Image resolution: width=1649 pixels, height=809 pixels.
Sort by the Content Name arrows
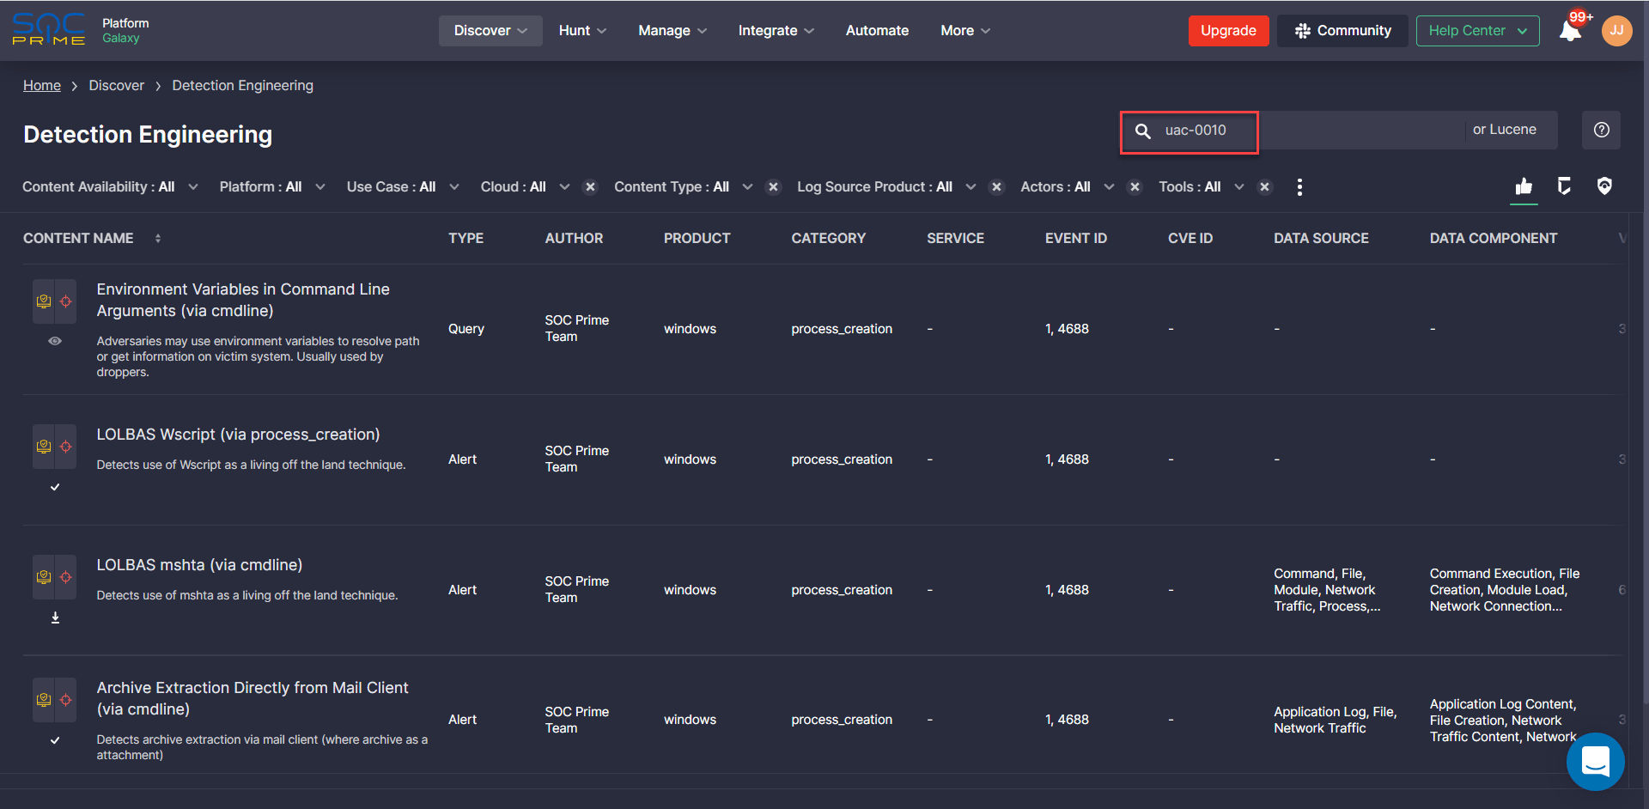pyautogui.click(x=158, y=238)
